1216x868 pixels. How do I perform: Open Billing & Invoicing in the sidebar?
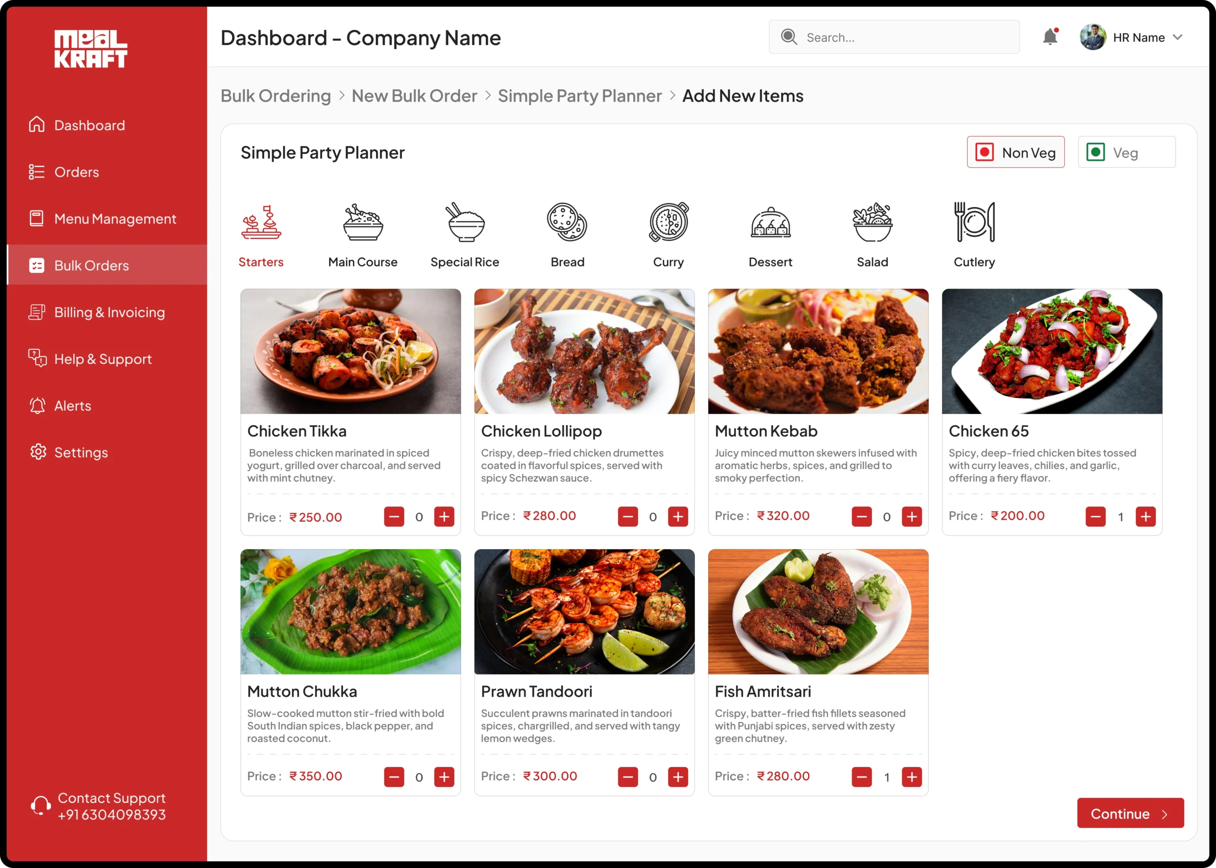(107, 312)
